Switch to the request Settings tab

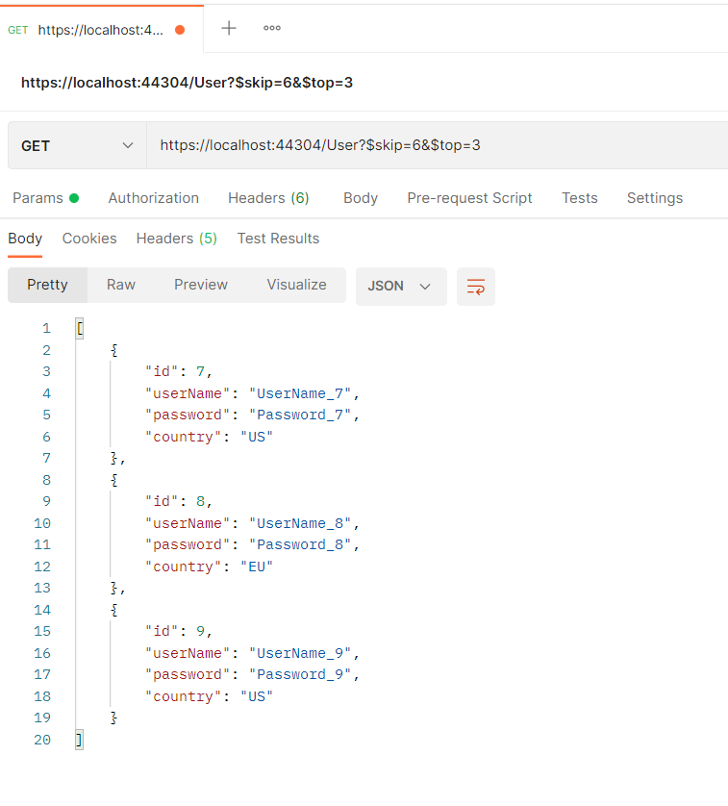[654, 198]
